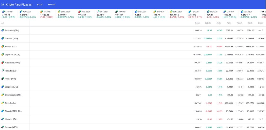Click the DogeCoin row icon
This screenshot has height=130, width=266.
(x=3, y=55)
